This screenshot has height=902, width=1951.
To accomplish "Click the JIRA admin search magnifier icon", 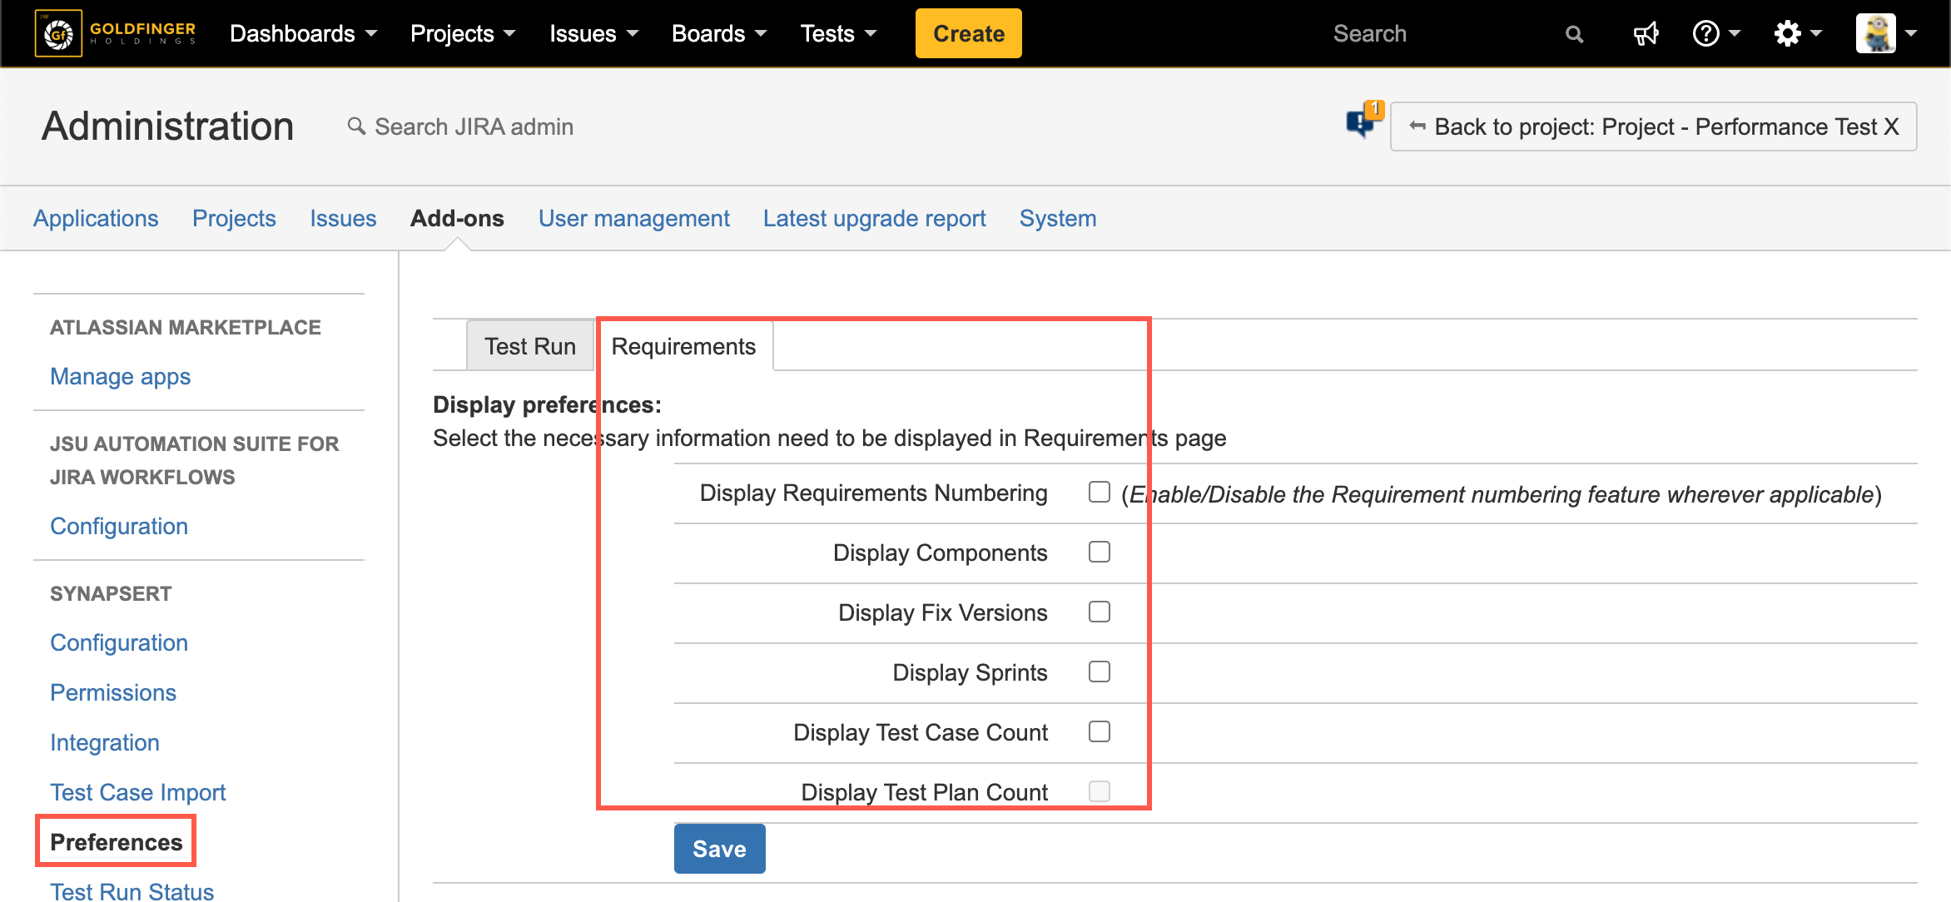I will [x=356, y=126].
